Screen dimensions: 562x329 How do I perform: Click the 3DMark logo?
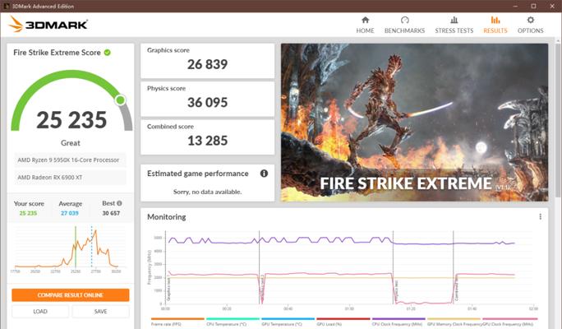[48, 25]
